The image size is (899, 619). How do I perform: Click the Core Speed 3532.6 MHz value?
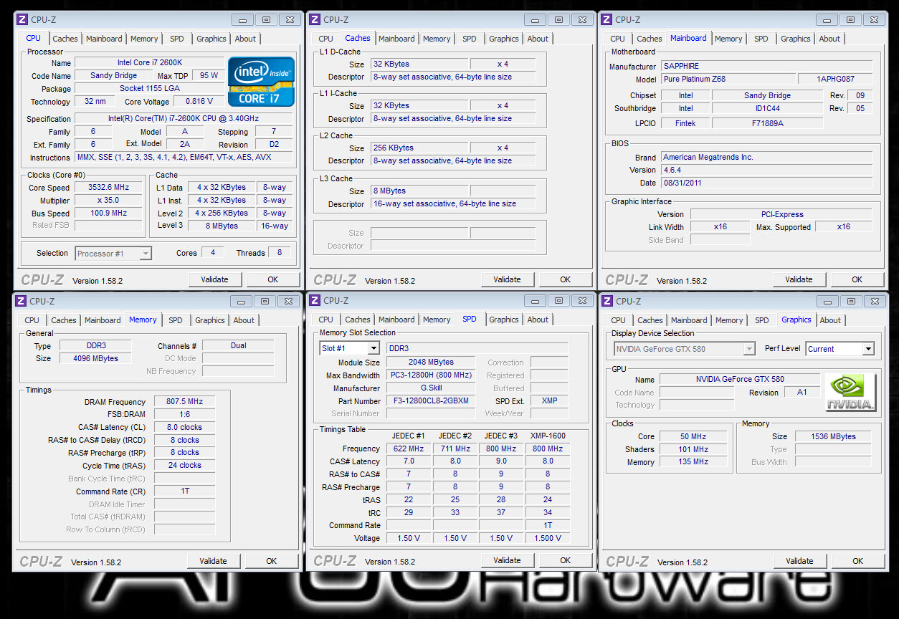[108, 188]
